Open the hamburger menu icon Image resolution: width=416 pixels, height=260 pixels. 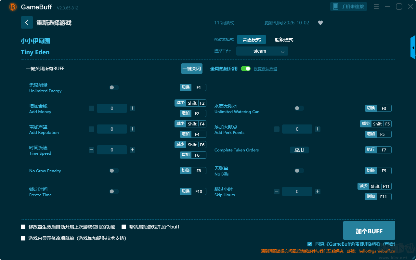pos(376,7)
